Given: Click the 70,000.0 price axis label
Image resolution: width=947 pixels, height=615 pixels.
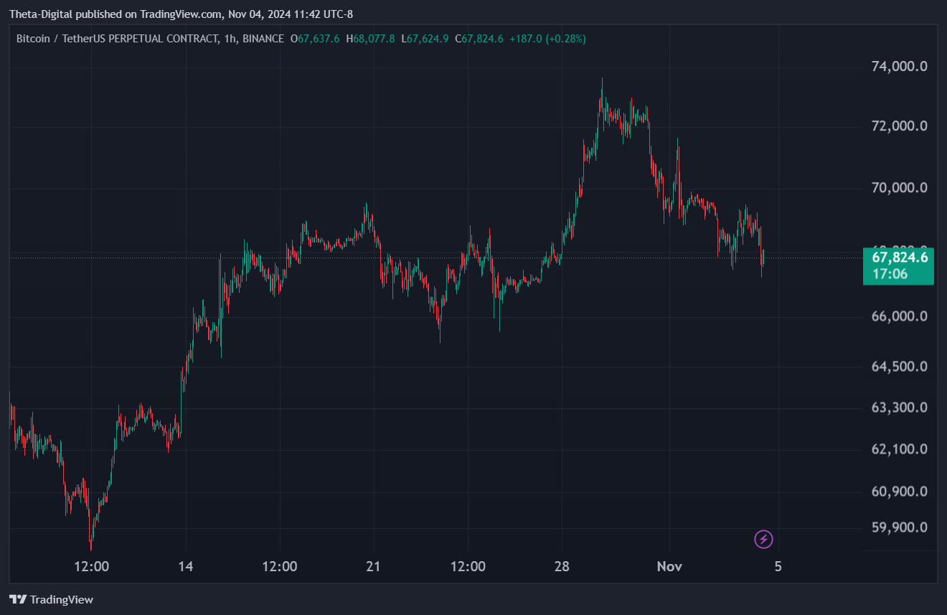Looking at the screenshot, I should tap(899, 188).
